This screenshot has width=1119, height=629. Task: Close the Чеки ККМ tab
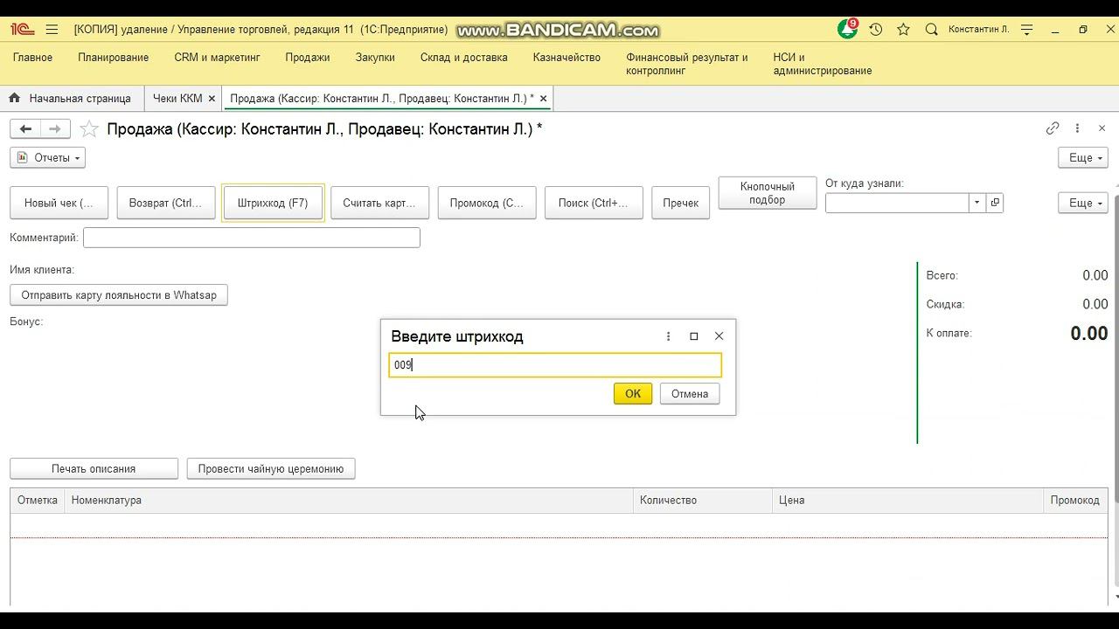pyautogui.click(x=211, y=99)
